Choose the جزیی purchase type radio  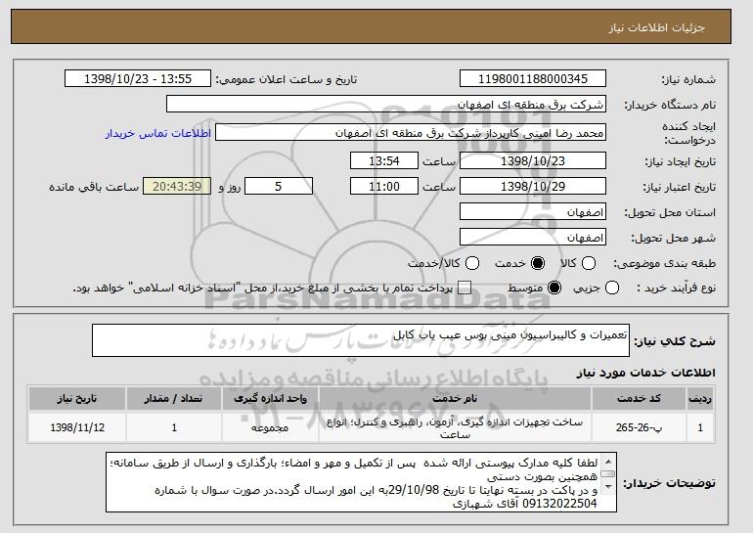tap(612, 289)
